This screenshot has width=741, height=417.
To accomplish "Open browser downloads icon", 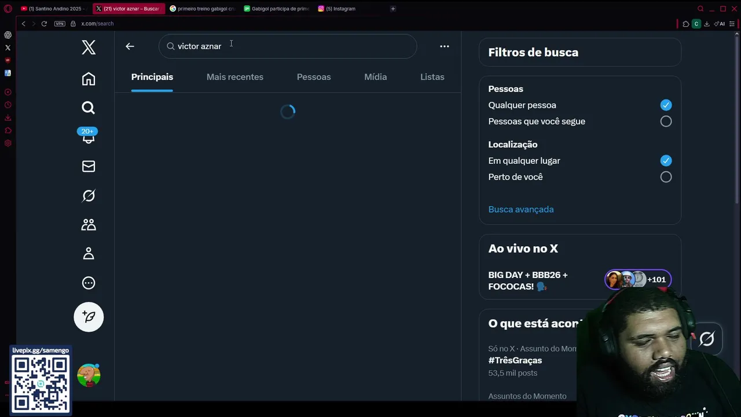I will tap(707, 24).
